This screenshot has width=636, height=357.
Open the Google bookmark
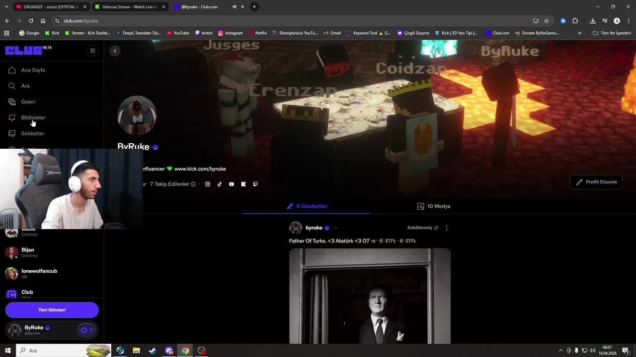(29, 33)
